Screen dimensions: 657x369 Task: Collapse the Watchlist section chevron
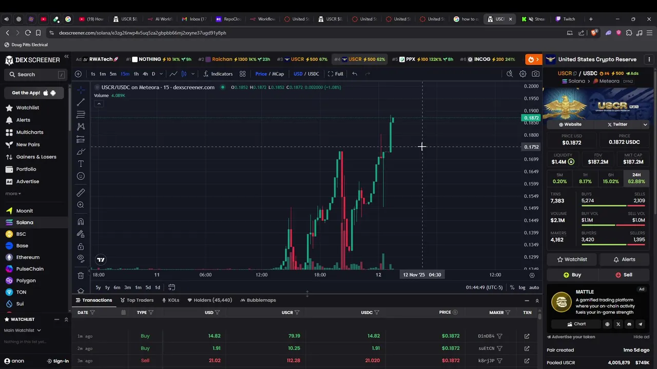66,319
